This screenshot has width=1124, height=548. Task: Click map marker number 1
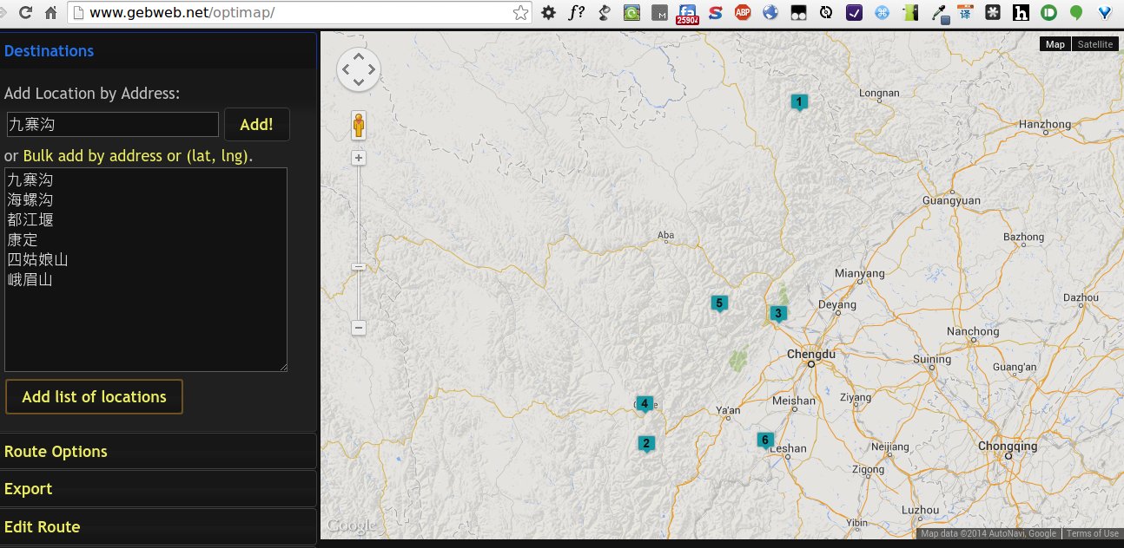click(x=799, y=102)
